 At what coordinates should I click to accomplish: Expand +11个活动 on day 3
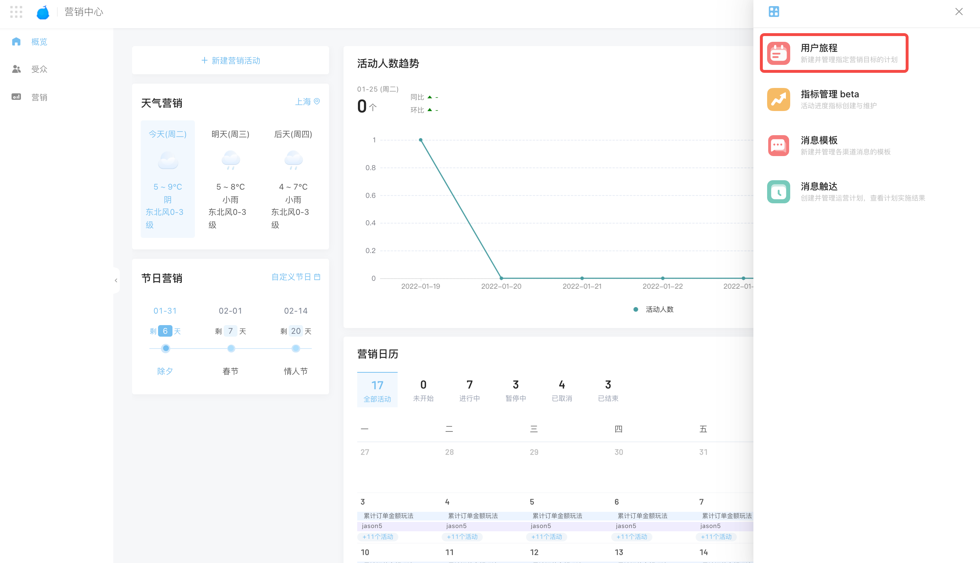coord(377,537)
